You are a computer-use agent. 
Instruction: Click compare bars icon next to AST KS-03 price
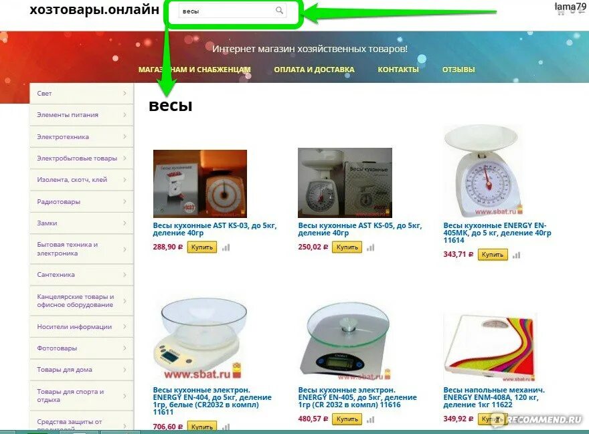point(226,248)
